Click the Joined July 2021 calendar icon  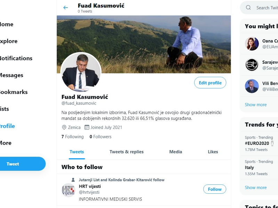point(87,127)
